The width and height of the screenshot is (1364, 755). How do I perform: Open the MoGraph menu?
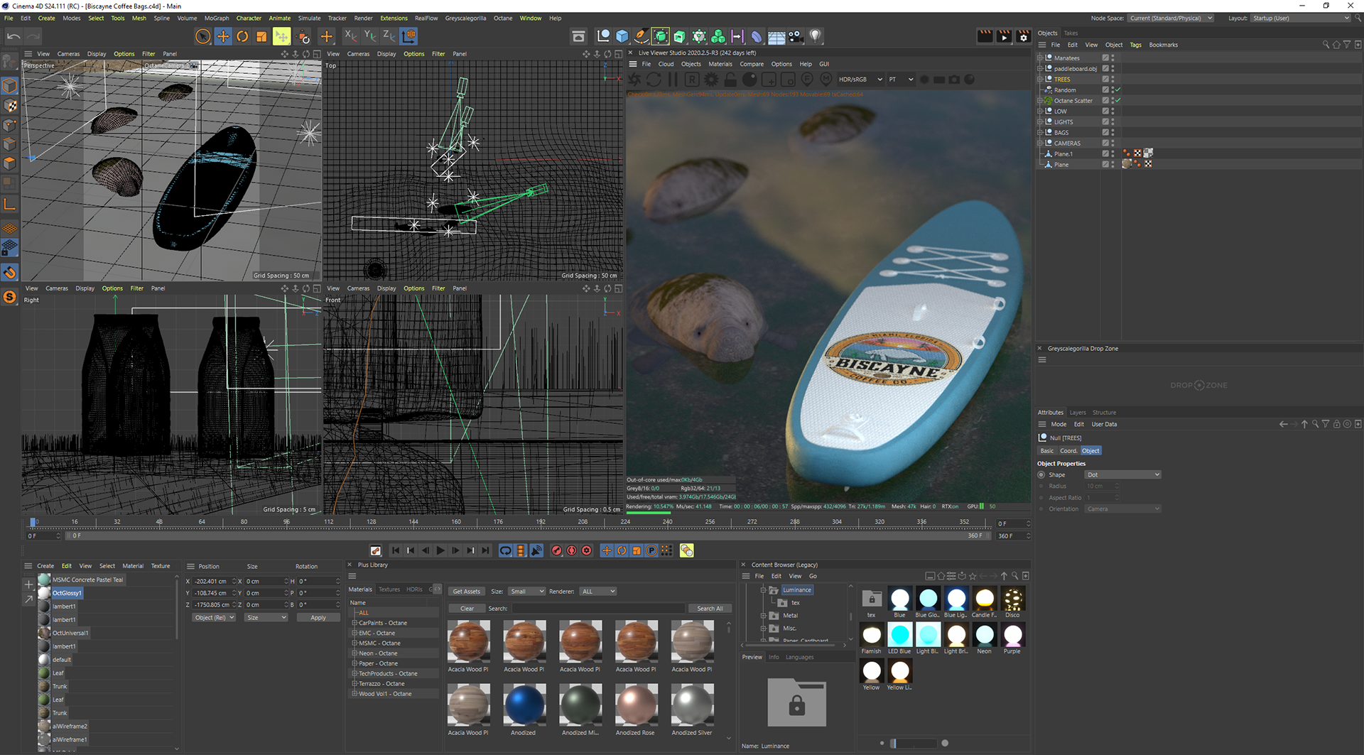tap(217, 18)
